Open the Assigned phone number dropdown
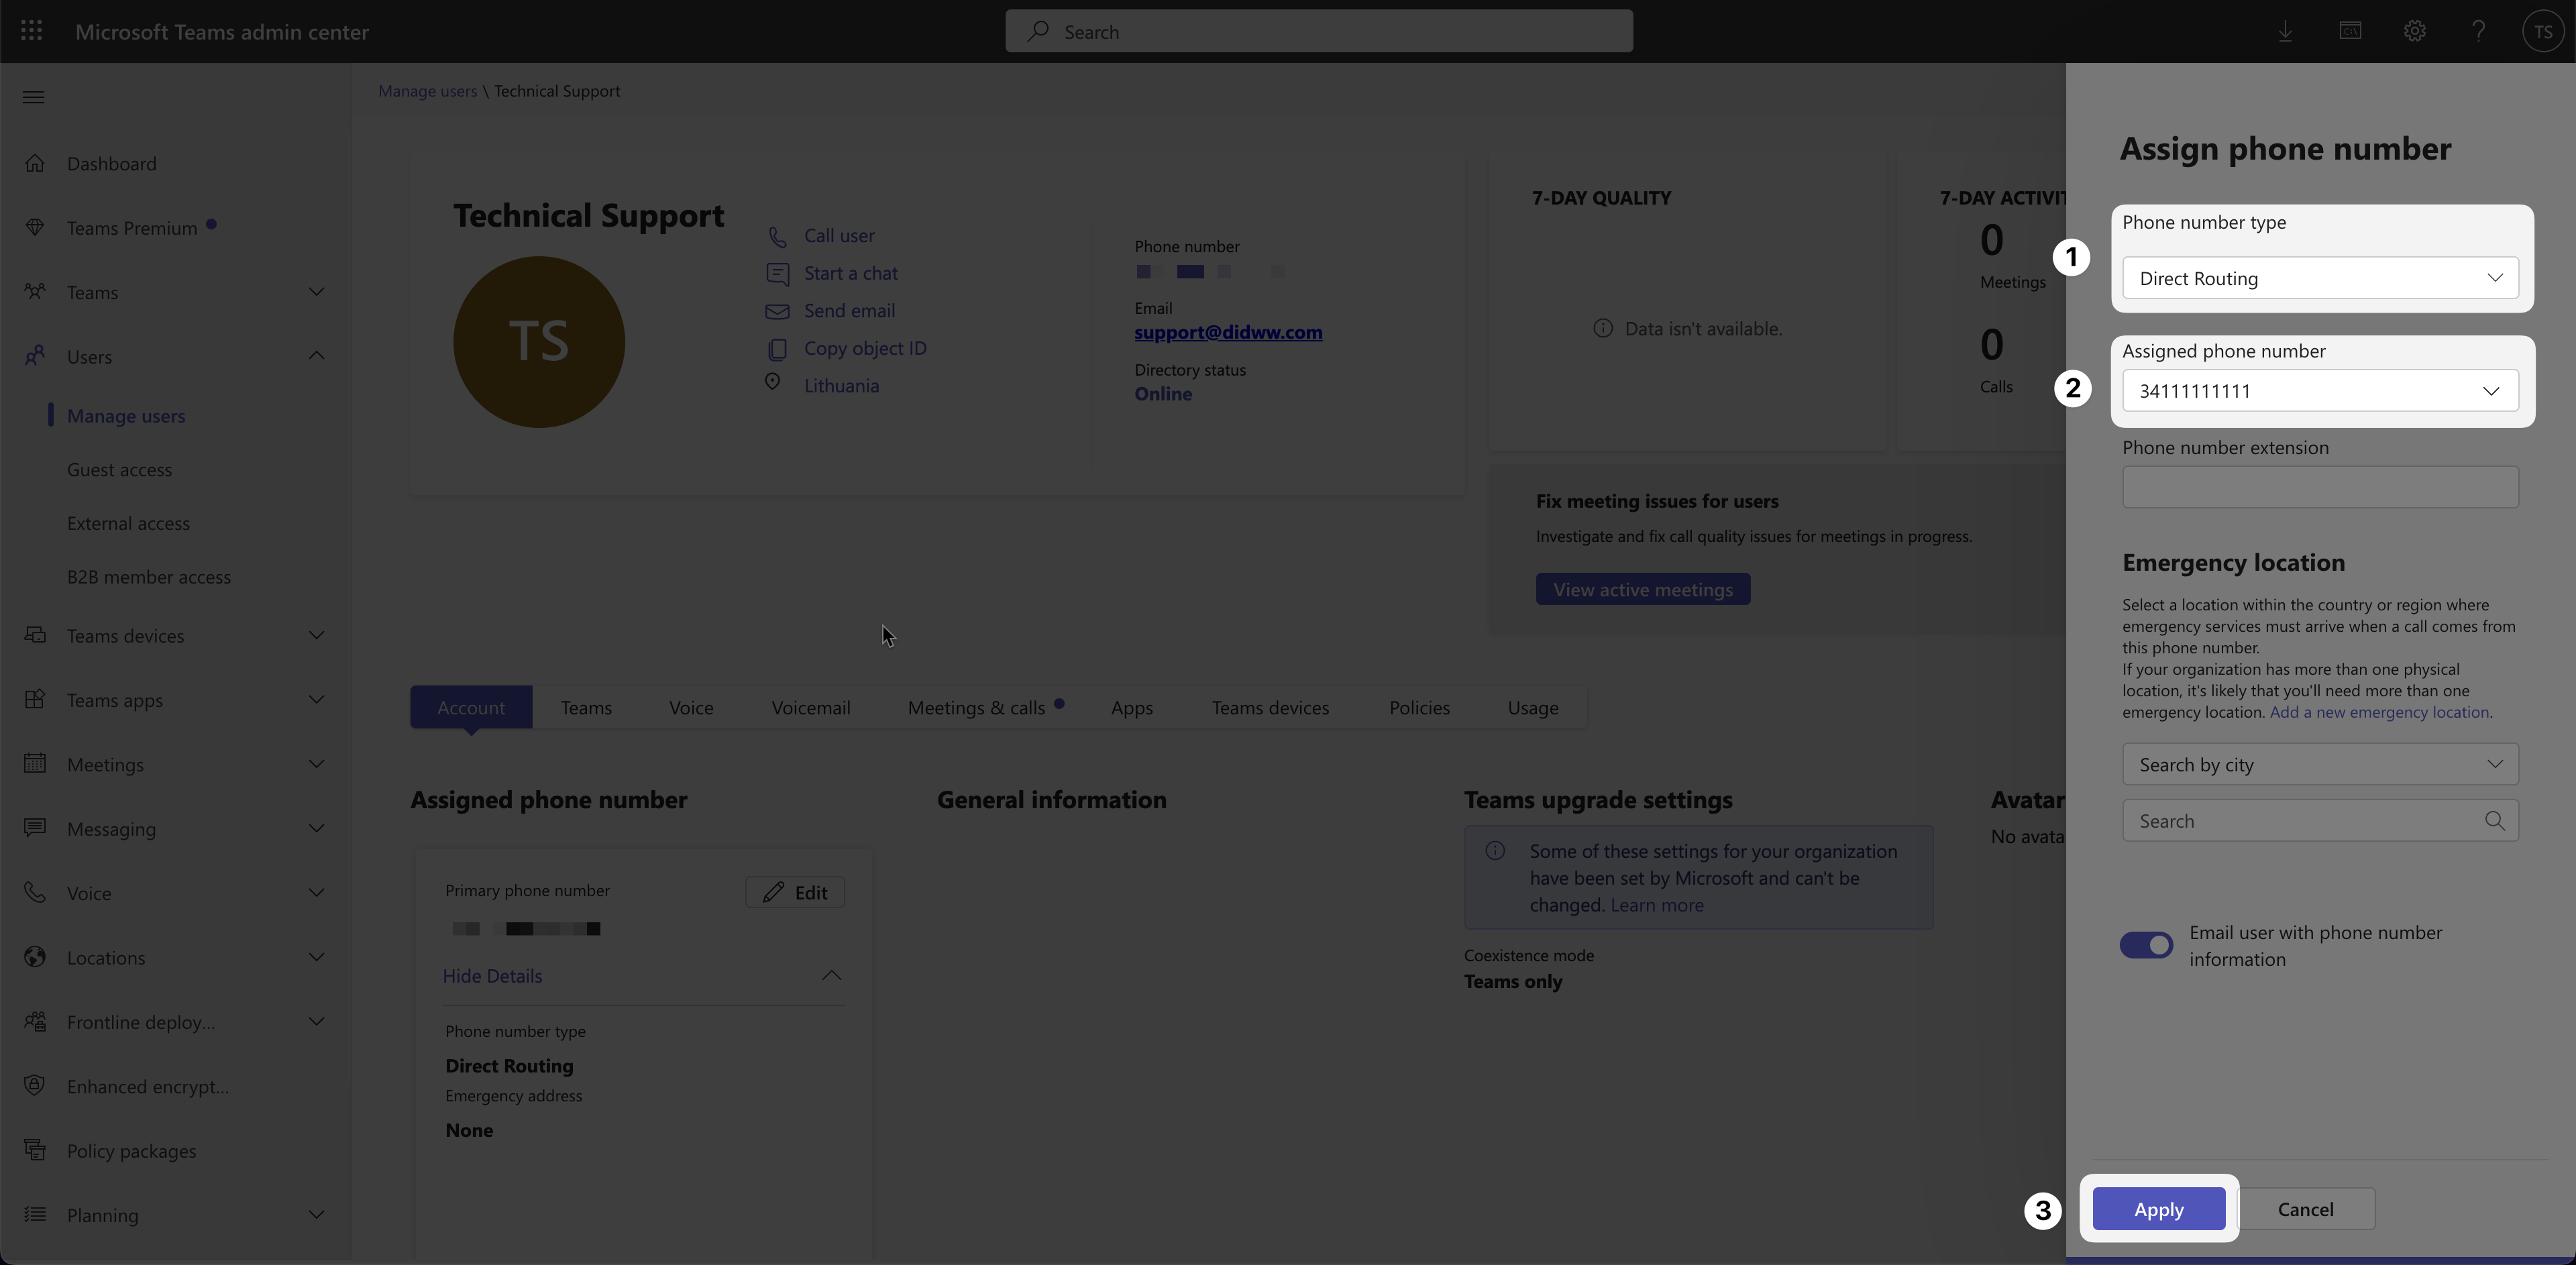 [x=2320, y=391]
